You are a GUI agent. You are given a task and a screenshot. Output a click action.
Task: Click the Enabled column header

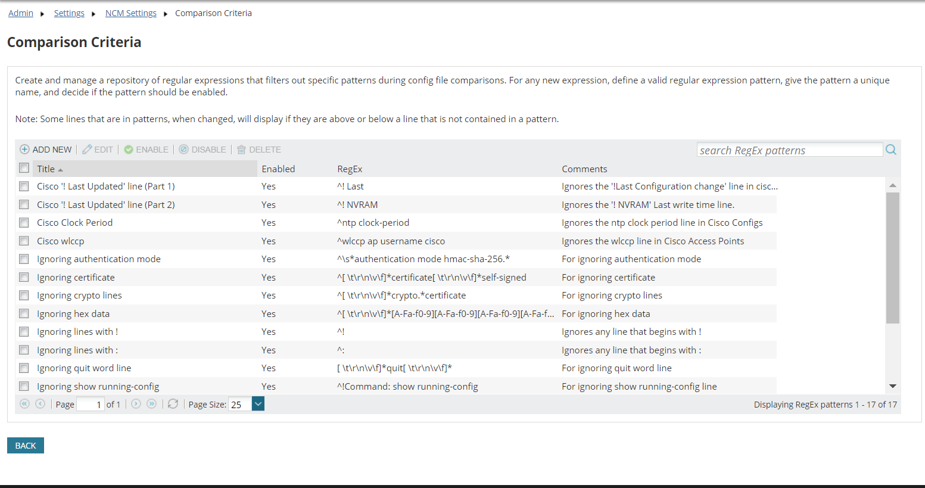click(278, 169)
